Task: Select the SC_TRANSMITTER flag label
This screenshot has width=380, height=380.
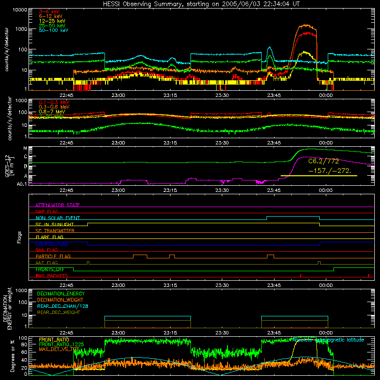Action: click(55, 231)
